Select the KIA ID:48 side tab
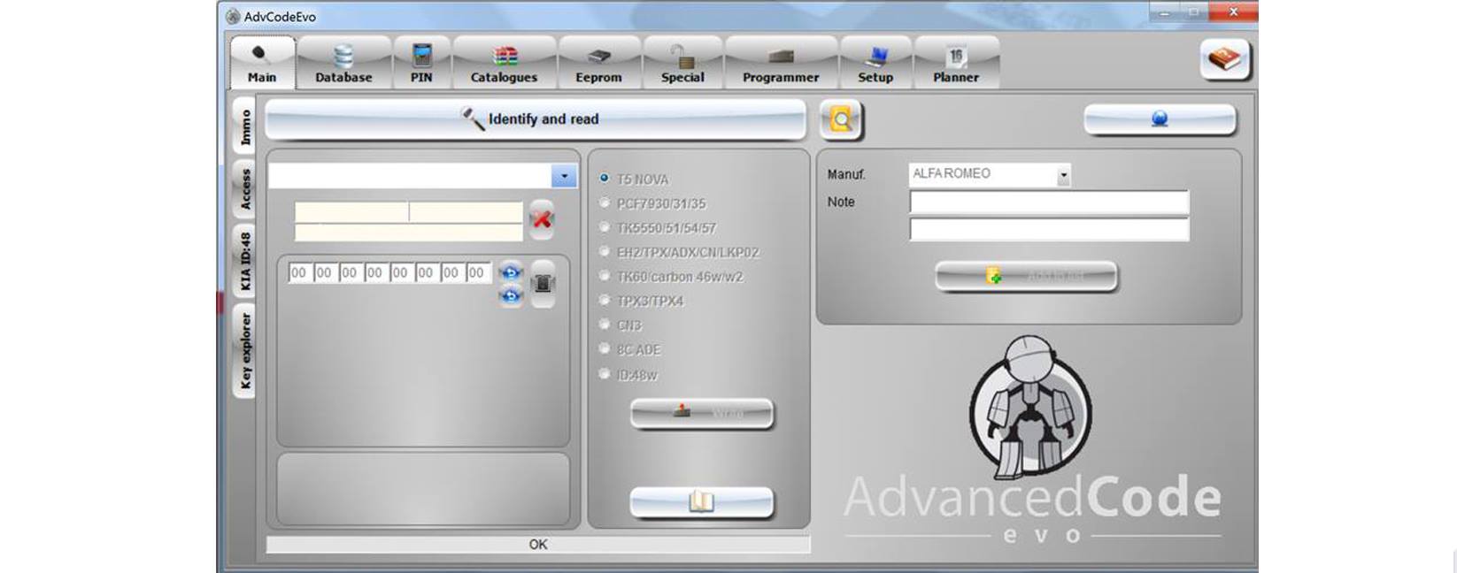 click(244, 262)
